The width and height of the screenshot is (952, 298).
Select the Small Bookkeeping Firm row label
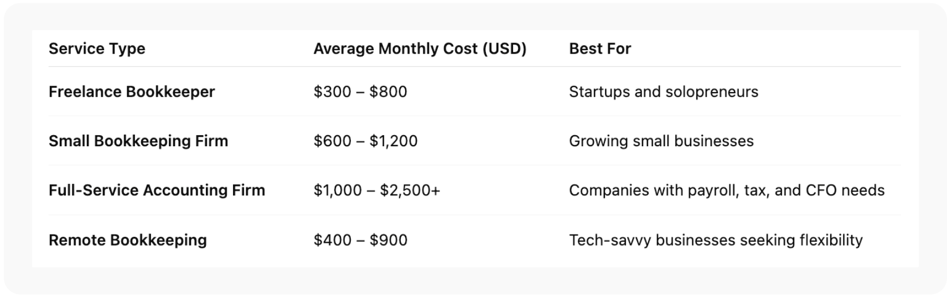(x=138, y=141)
